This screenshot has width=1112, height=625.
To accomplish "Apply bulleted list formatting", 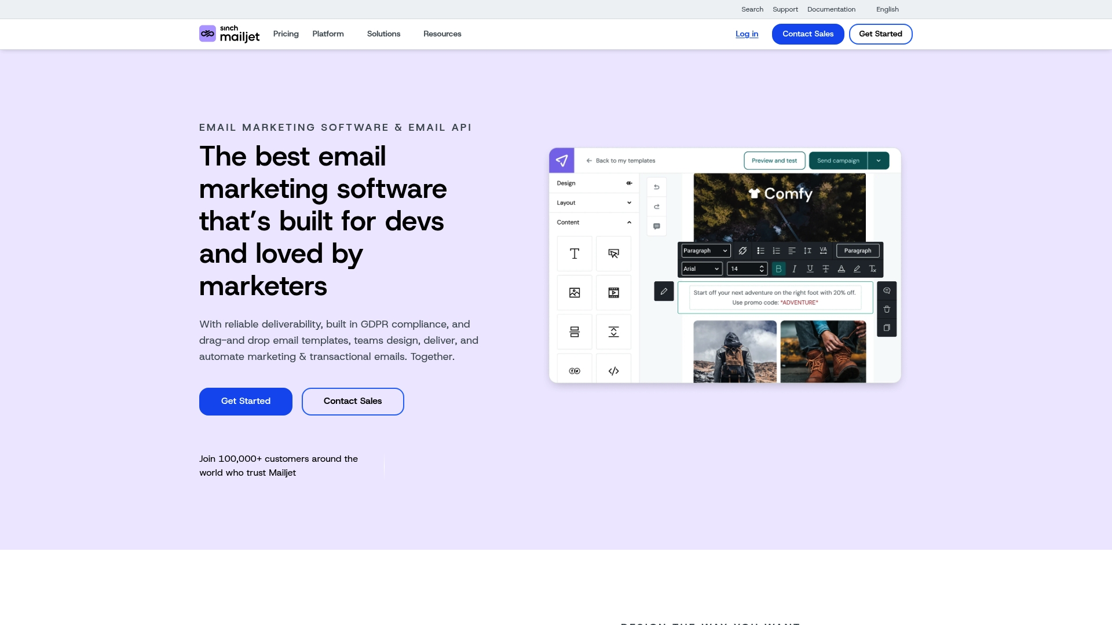I will (759, 251).
